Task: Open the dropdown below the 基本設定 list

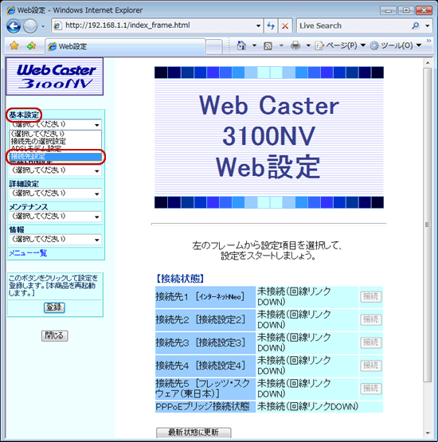Action: pyautogui.click(x=56, y=170)
